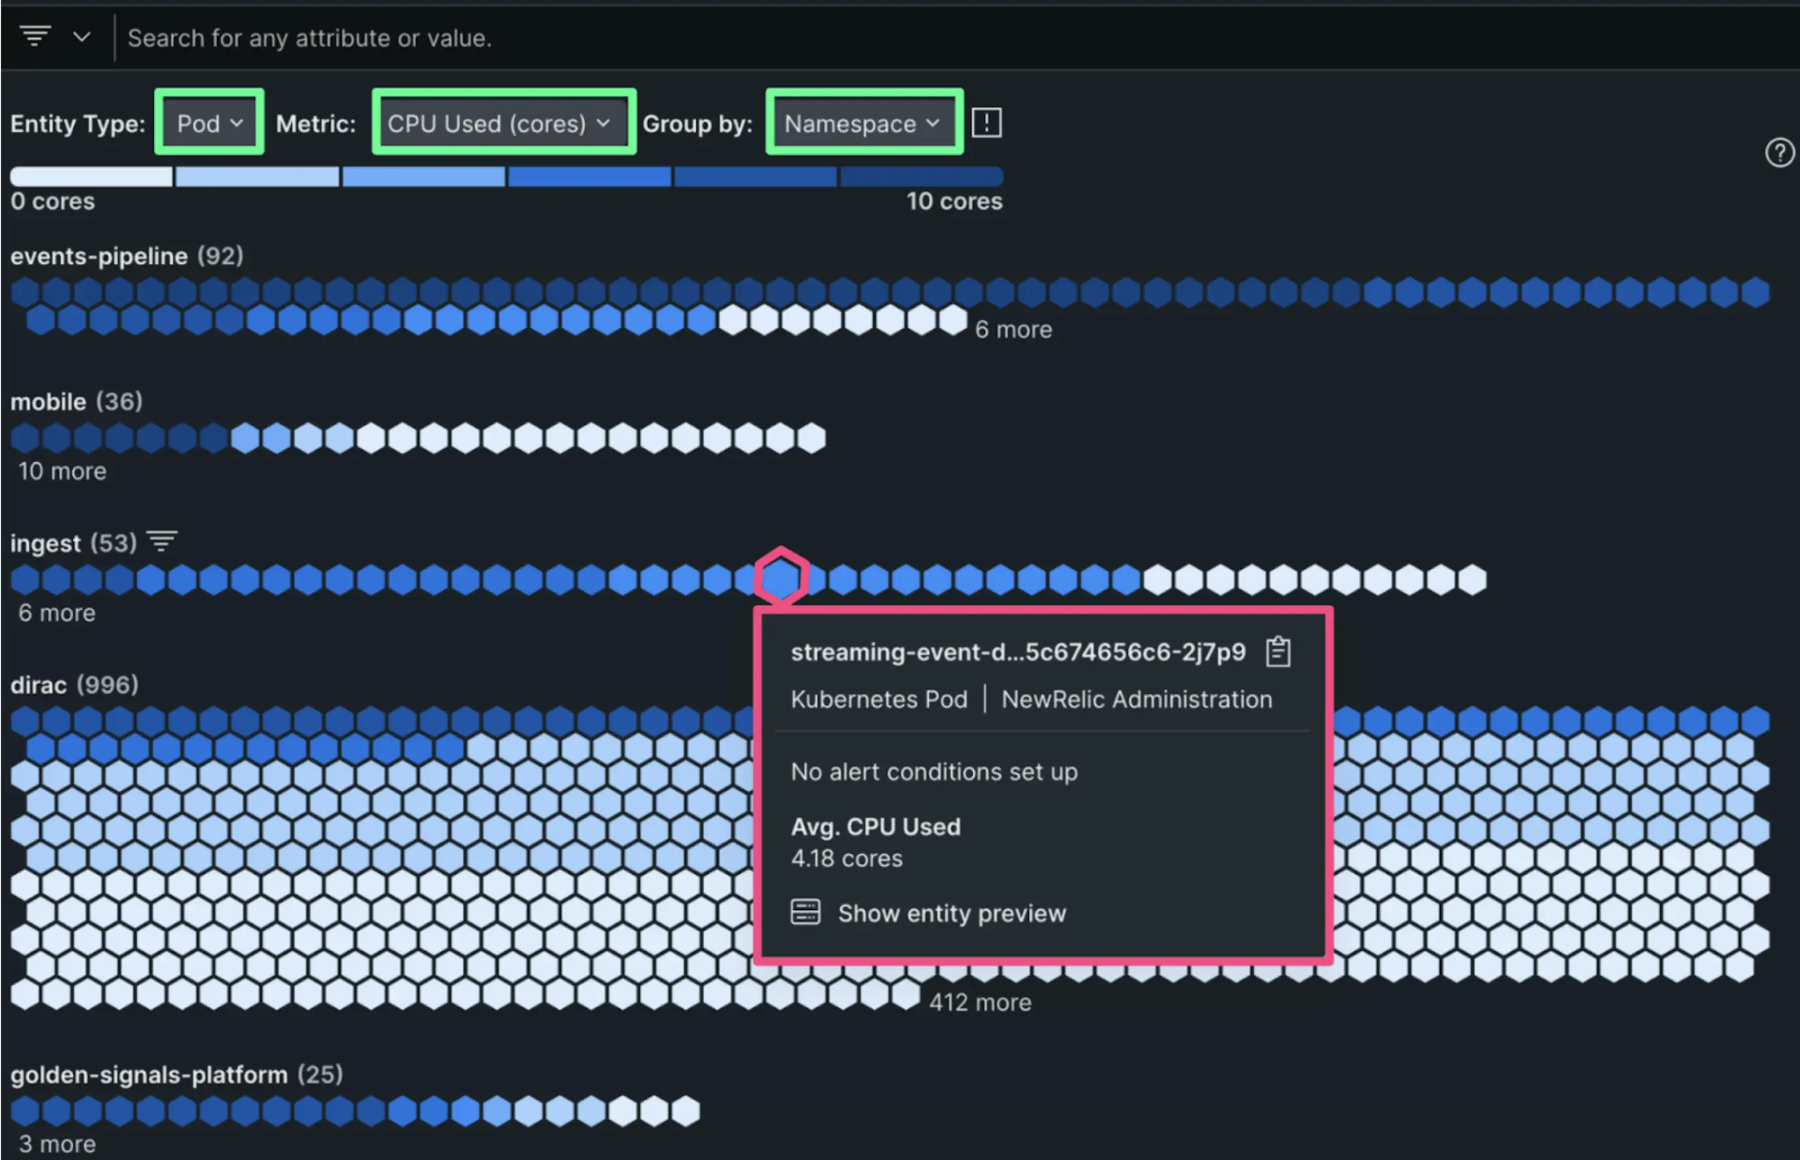Click the entity preview server icon in tooltip

point(804,912)
